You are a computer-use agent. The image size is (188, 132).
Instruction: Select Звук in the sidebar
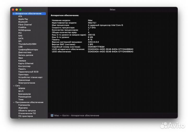(x=21, y=58)
